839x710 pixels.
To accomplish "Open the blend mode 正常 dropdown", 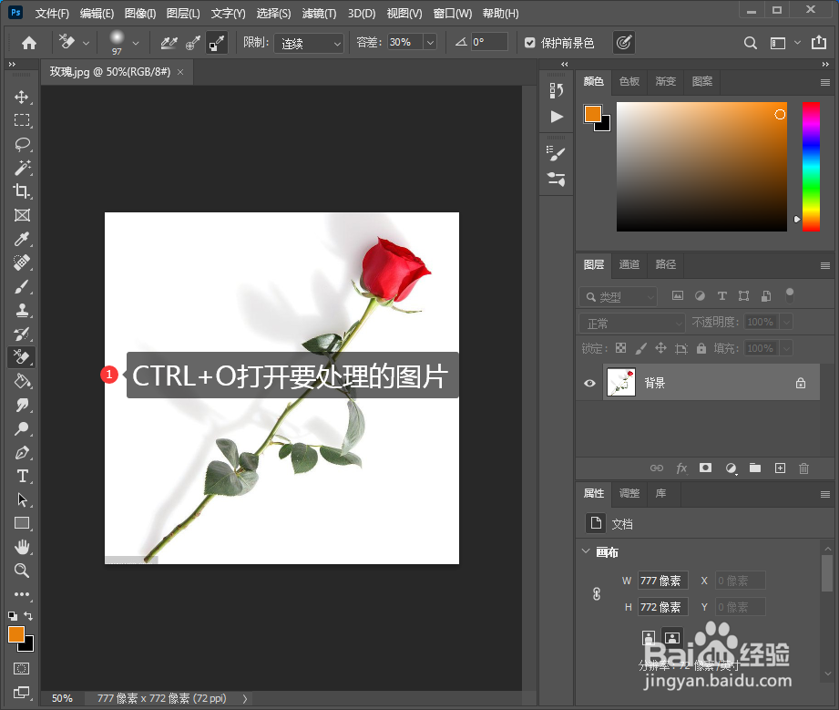I will pos(632,323).
